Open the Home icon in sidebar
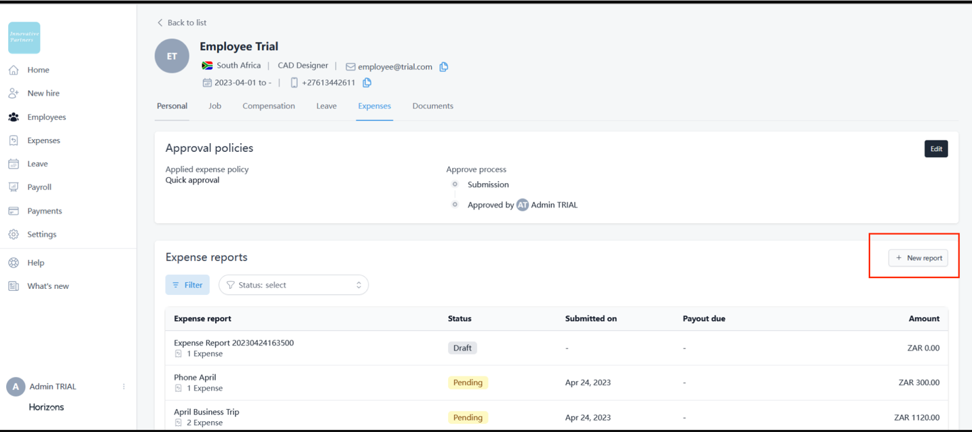The width and height of the screenshot is (972, 432). [14, 70]
